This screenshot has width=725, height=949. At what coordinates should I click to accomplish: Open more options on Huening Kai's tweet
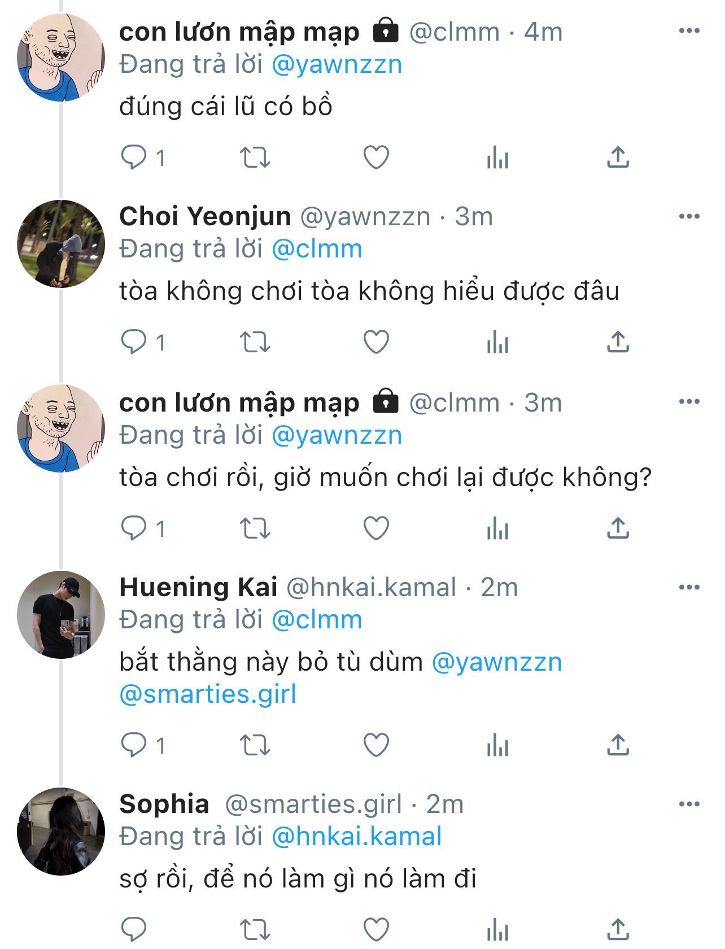[x=689, y=588]
